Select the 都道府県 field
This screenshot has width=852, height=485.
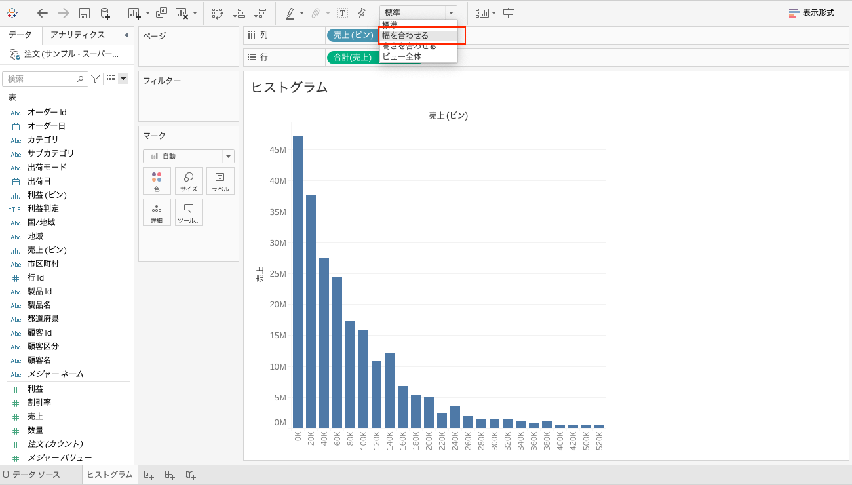pyautogui.click(x=43, y=319)
